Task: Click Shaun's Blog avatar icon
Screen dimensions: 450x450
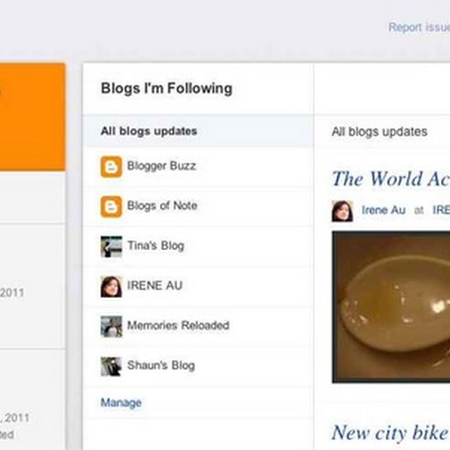Action: click(x=111, y=366)
